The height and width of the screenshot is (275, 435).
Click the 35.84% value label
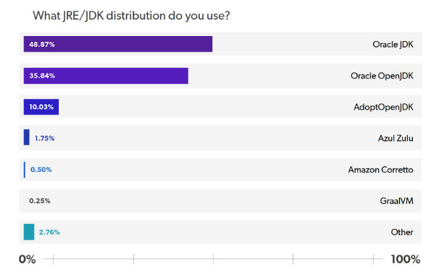click(41, 76)
